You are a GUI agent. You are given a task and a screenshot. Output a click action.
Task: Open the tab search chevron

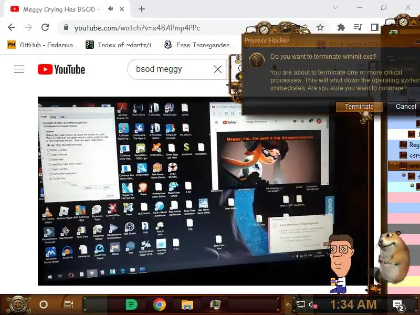335,7
